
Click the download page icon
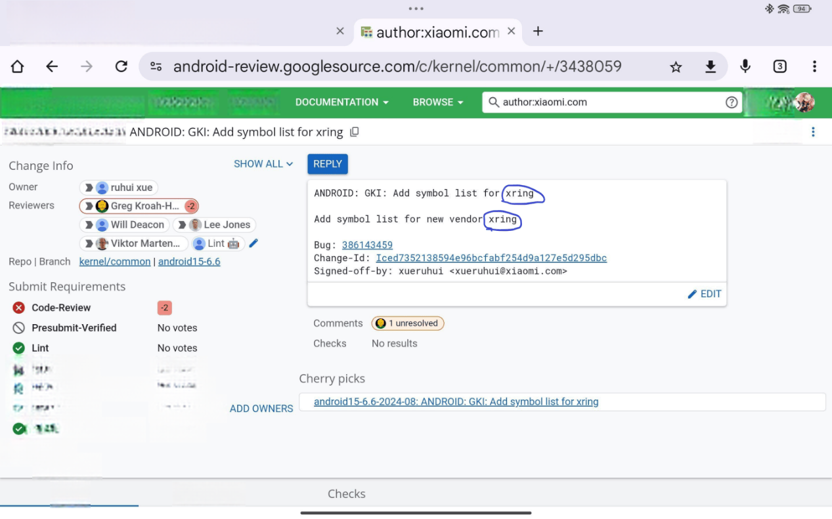point(711,66)
